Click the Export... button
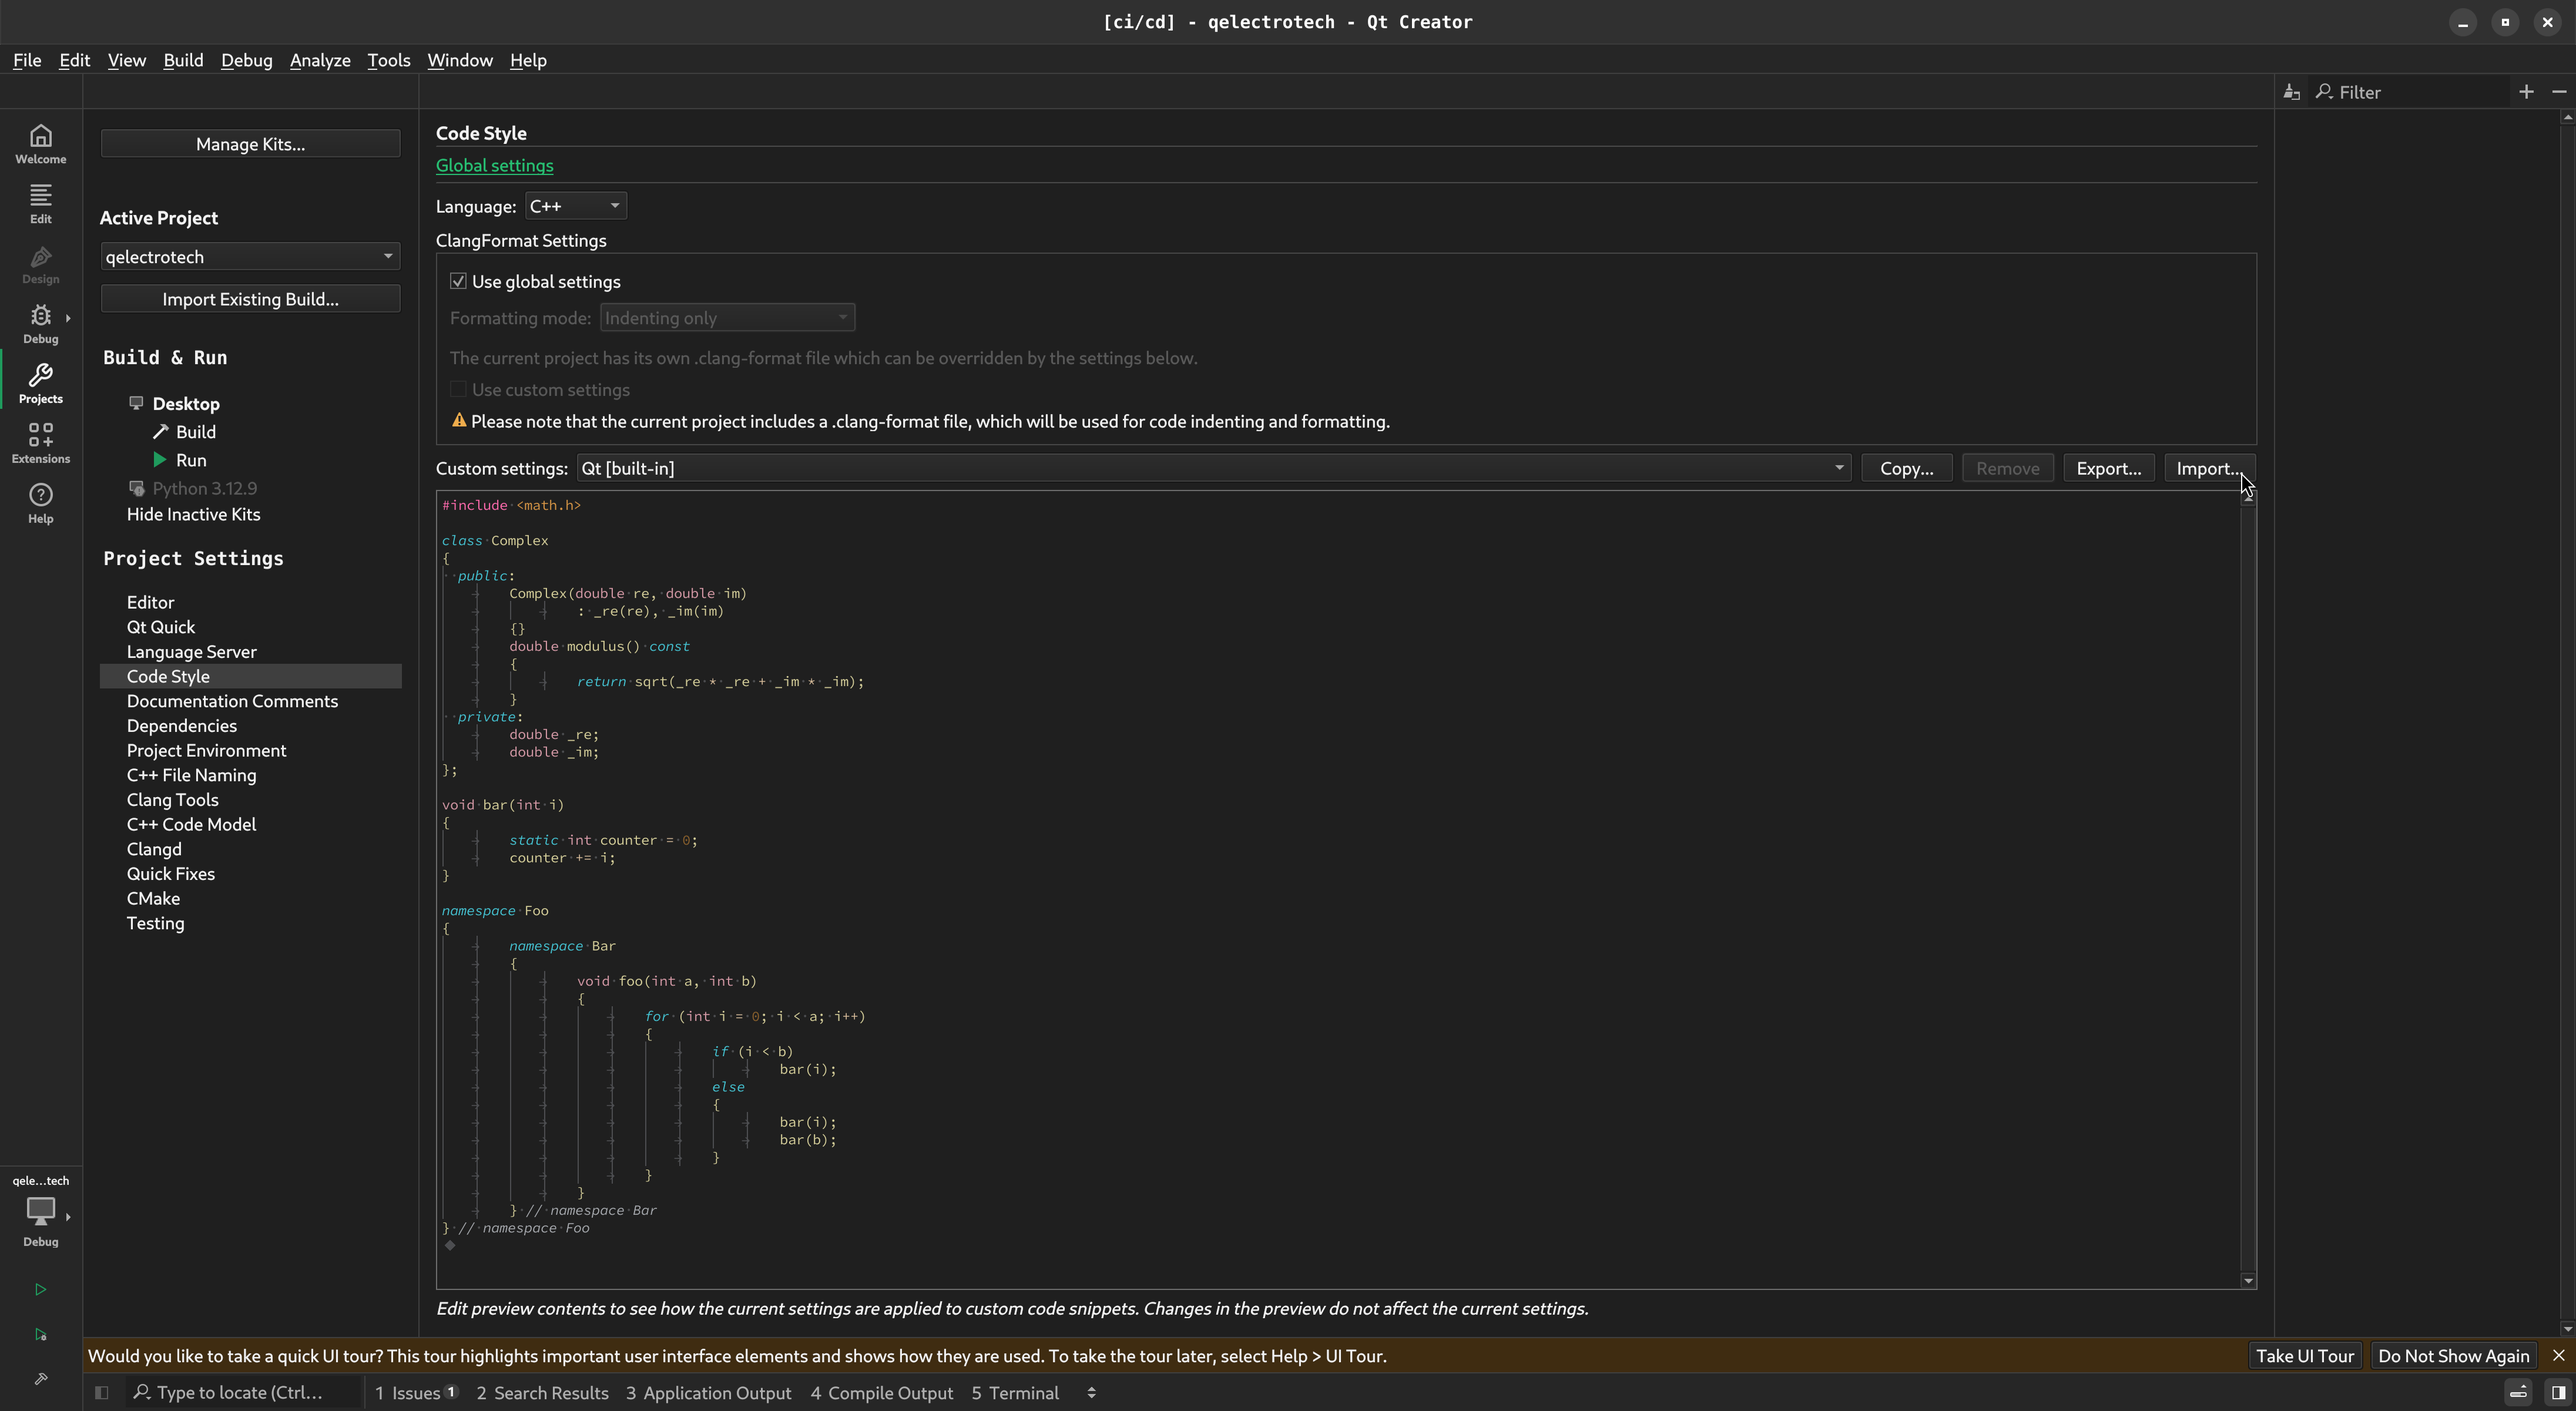 pos(2108,469)
